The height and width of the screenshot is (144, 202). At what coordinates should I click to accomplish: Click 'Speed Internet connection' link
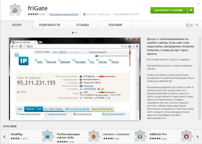tap(30, 114)
